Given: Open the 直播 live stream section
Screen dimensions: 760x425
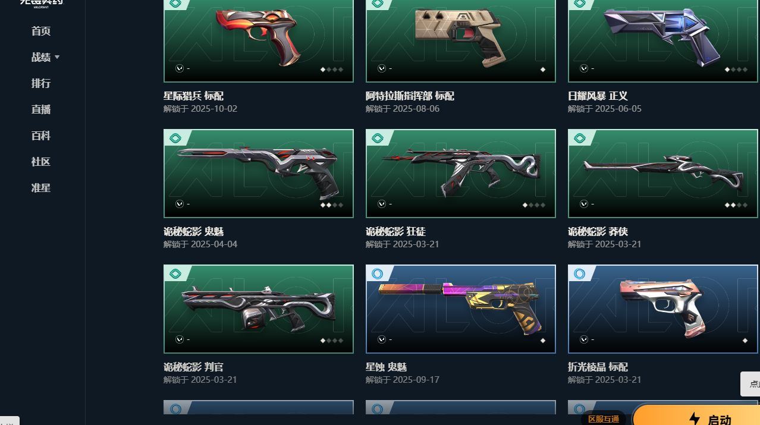Looking at the screenshot, I should click(41, 109).
